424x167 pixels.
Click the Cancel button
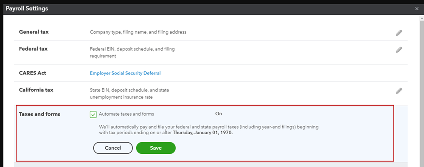113,148
